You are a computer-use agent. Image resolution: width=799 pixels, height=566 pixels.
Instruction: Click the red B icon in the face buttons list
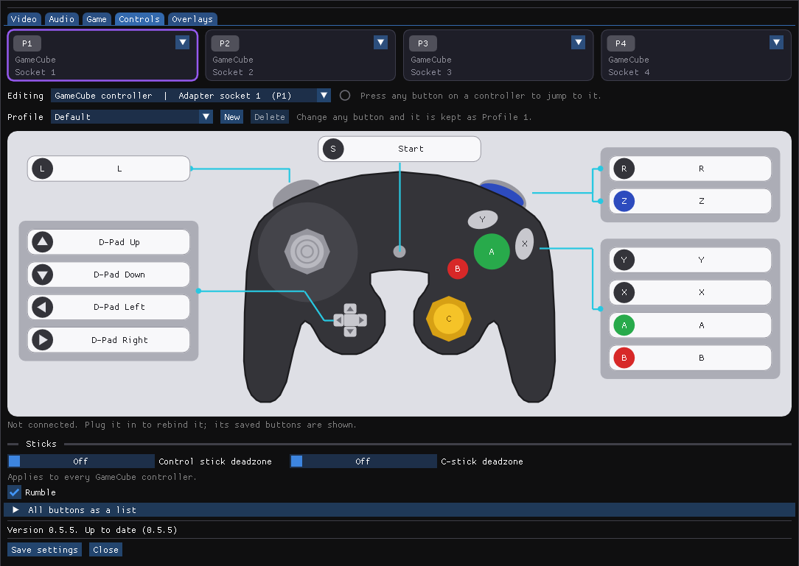pyautogui.click(x=624, y=358)
